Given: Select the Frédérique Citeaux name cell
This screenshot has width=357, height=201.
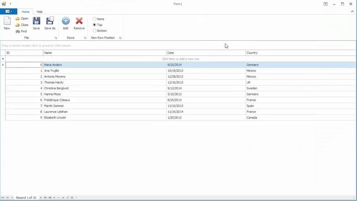Looking at the screenshot, I should click(104, 100).
